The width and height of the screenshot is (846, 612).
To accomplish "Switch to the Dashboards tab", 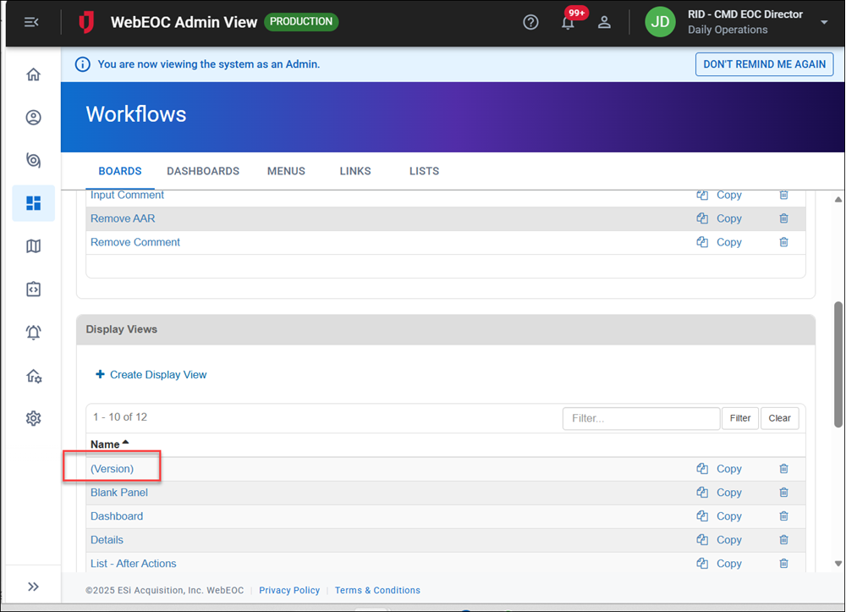I will click(203, 171).
